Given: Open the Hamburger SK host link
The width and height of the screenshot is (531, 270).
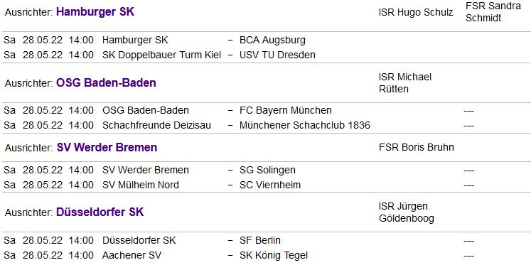Looking at the screenshot, I should pyautogui.click(x=95, y=12).
